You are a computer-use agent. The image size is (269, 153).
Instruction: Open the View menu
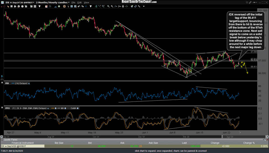pos(87,2)
